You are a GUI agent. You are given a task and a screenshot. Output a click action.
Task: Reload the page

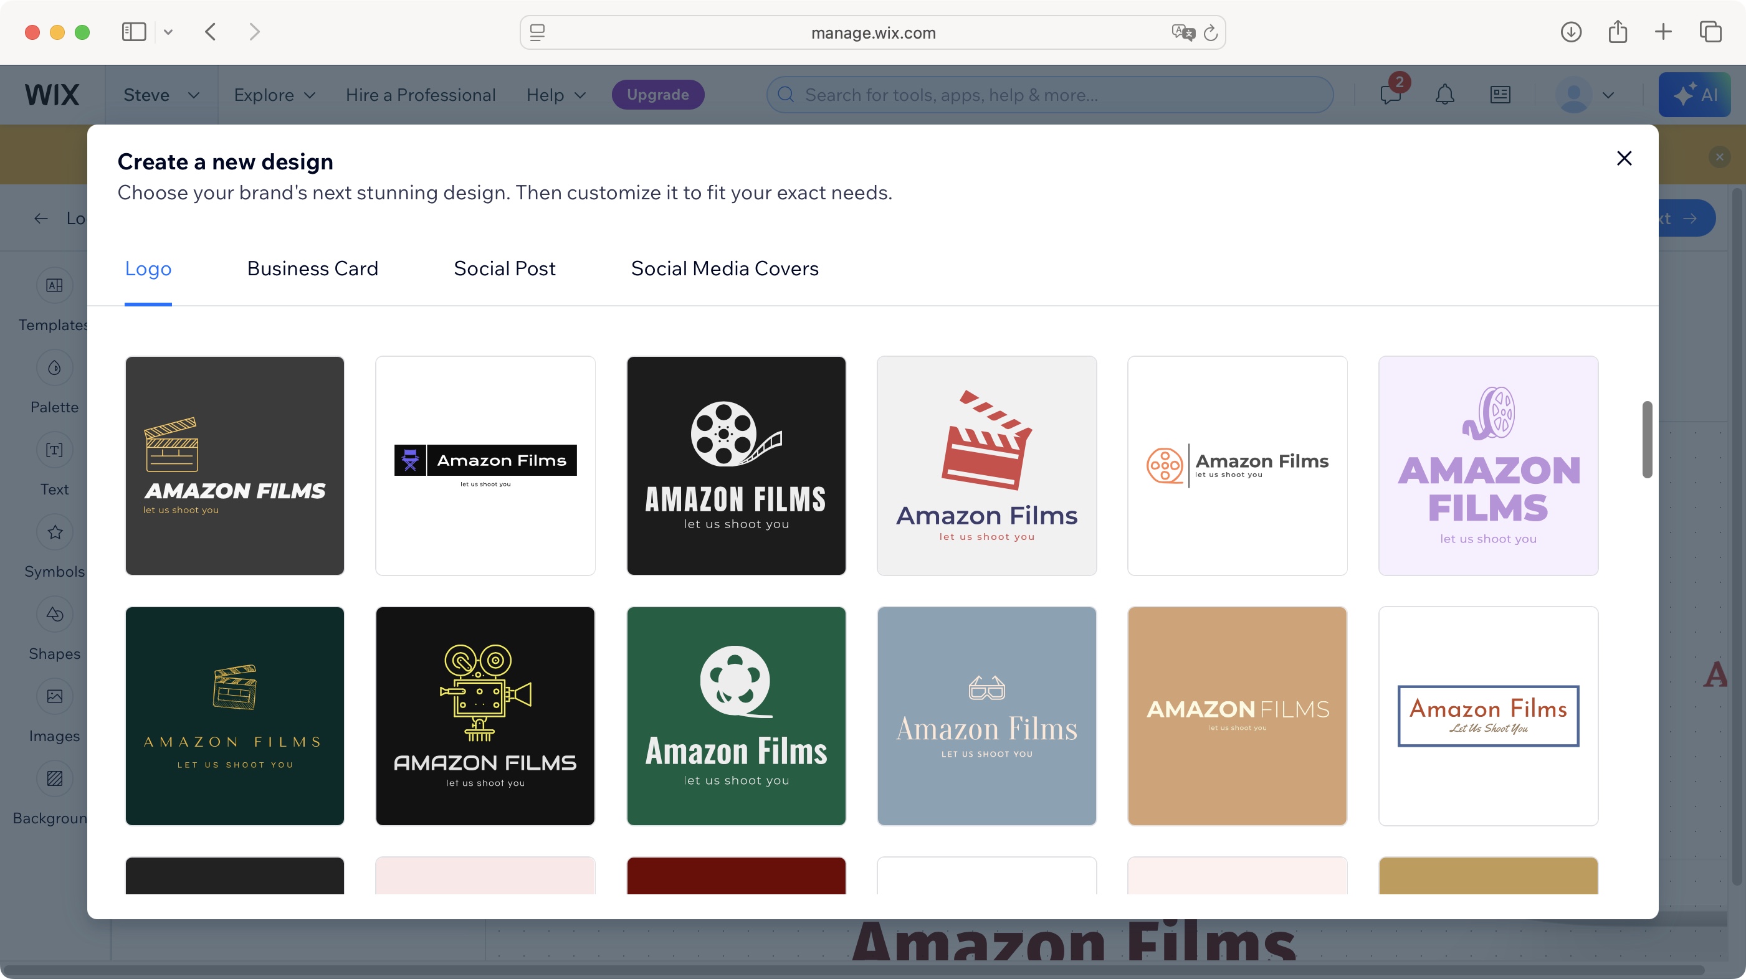coord(1211,32)
